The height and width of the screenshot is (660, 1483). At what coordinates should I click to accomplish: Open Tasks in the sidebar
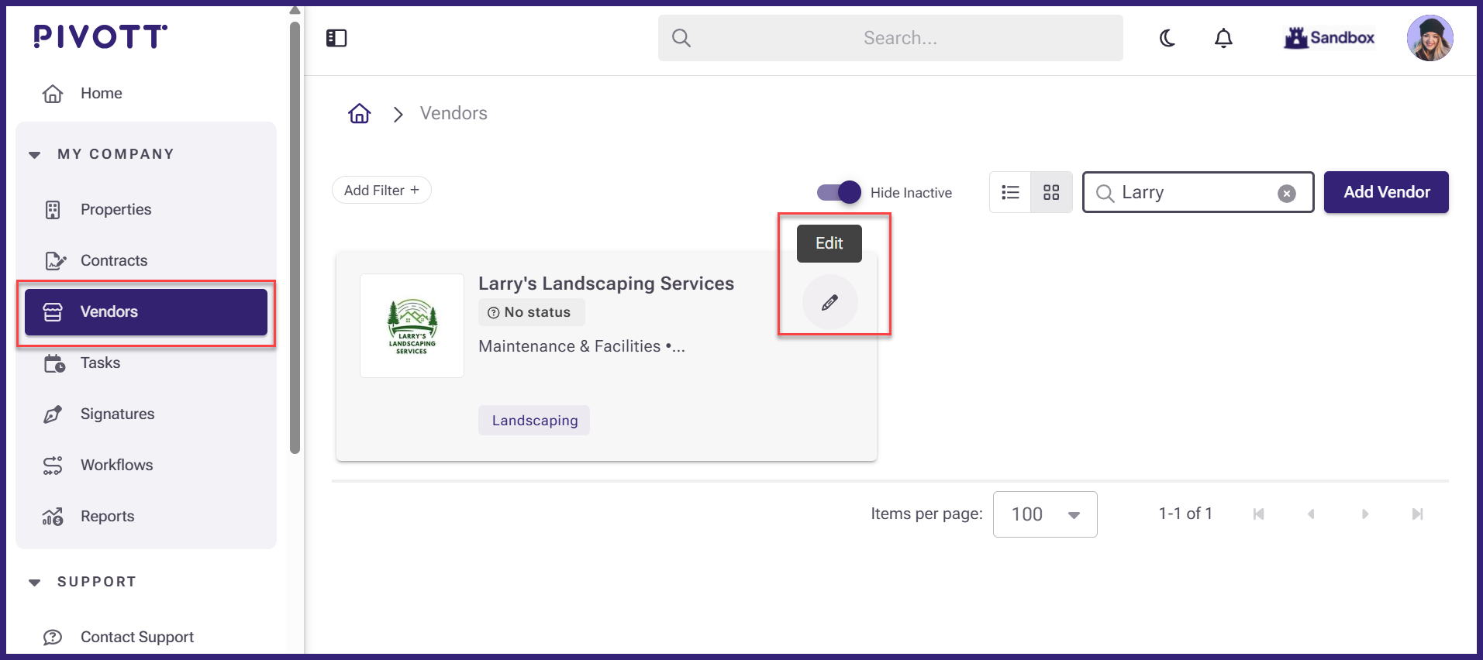click(146, 363)
